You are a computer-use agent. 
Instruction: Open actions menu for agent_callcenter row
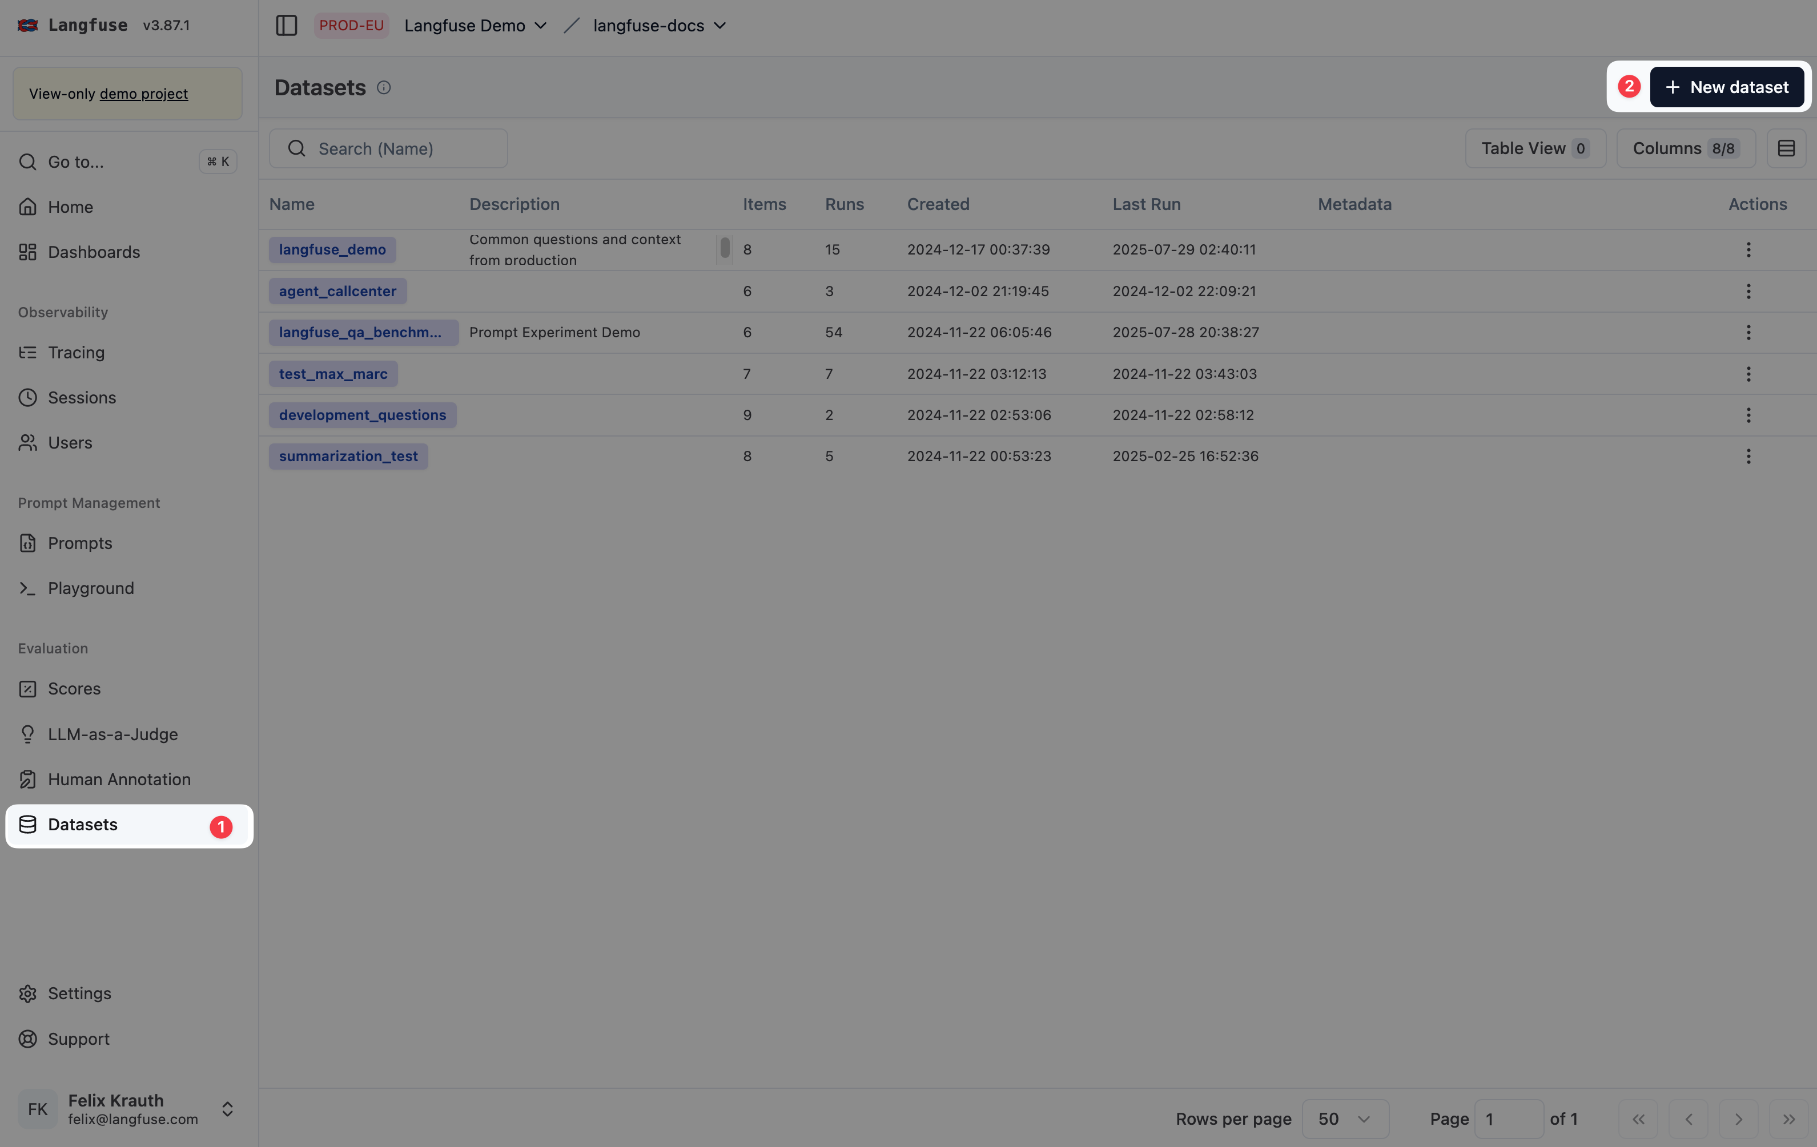pyautogui.click(x=1749, y=291)
